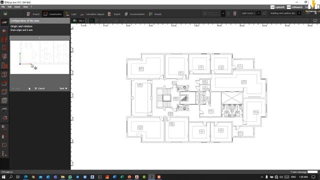Click Next in the plan configuration
320x180 pixels.
pos(63,88)
